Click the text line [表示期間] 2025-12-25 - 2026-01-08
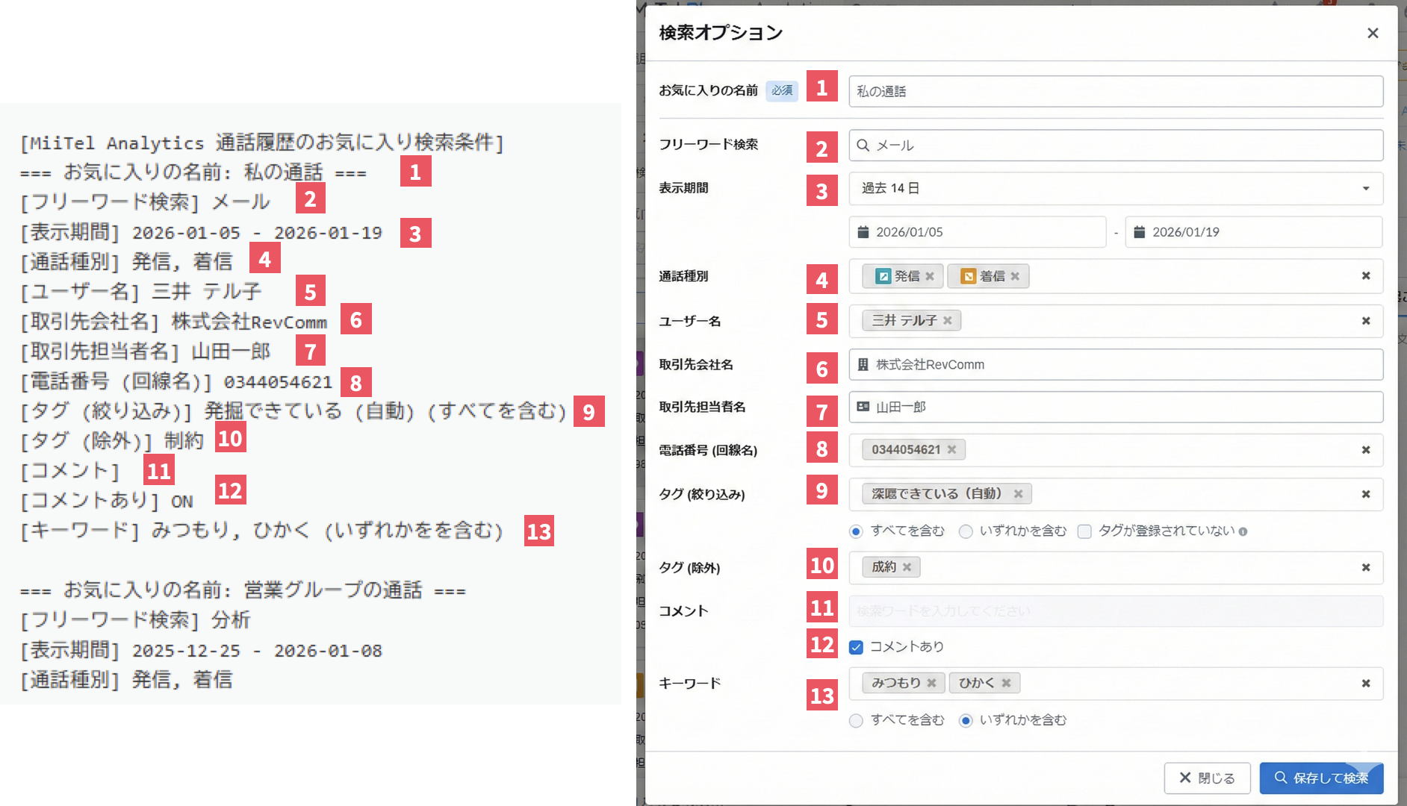This screenshot has height=806, width=1407. click(201, 650)
